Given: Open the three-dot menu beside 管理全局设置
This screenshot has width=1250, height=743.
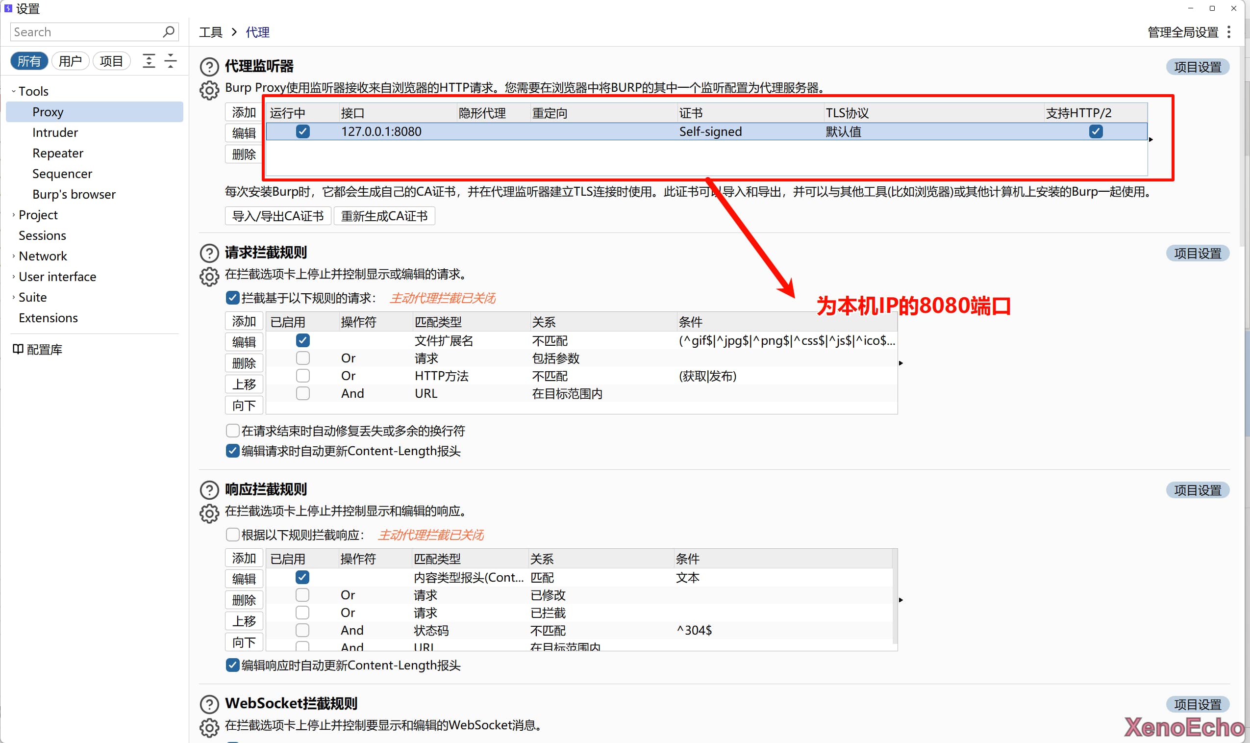Looking at the screenshot, I should coord(1228,32).
